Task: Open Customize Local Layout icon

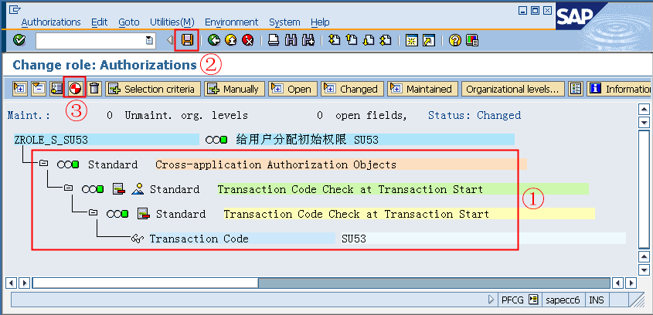Action: coord(472,40)
